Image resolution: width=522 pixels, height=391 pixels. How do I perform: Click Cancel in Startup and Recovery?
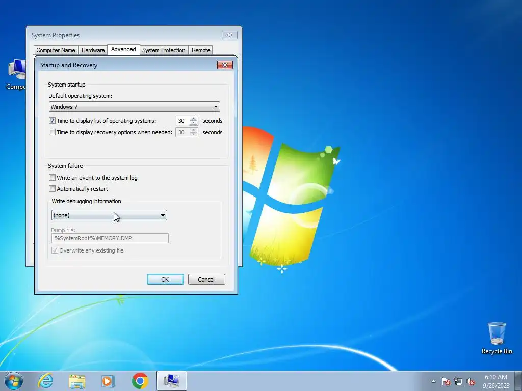pyautogui.click(x=206, y=280)
